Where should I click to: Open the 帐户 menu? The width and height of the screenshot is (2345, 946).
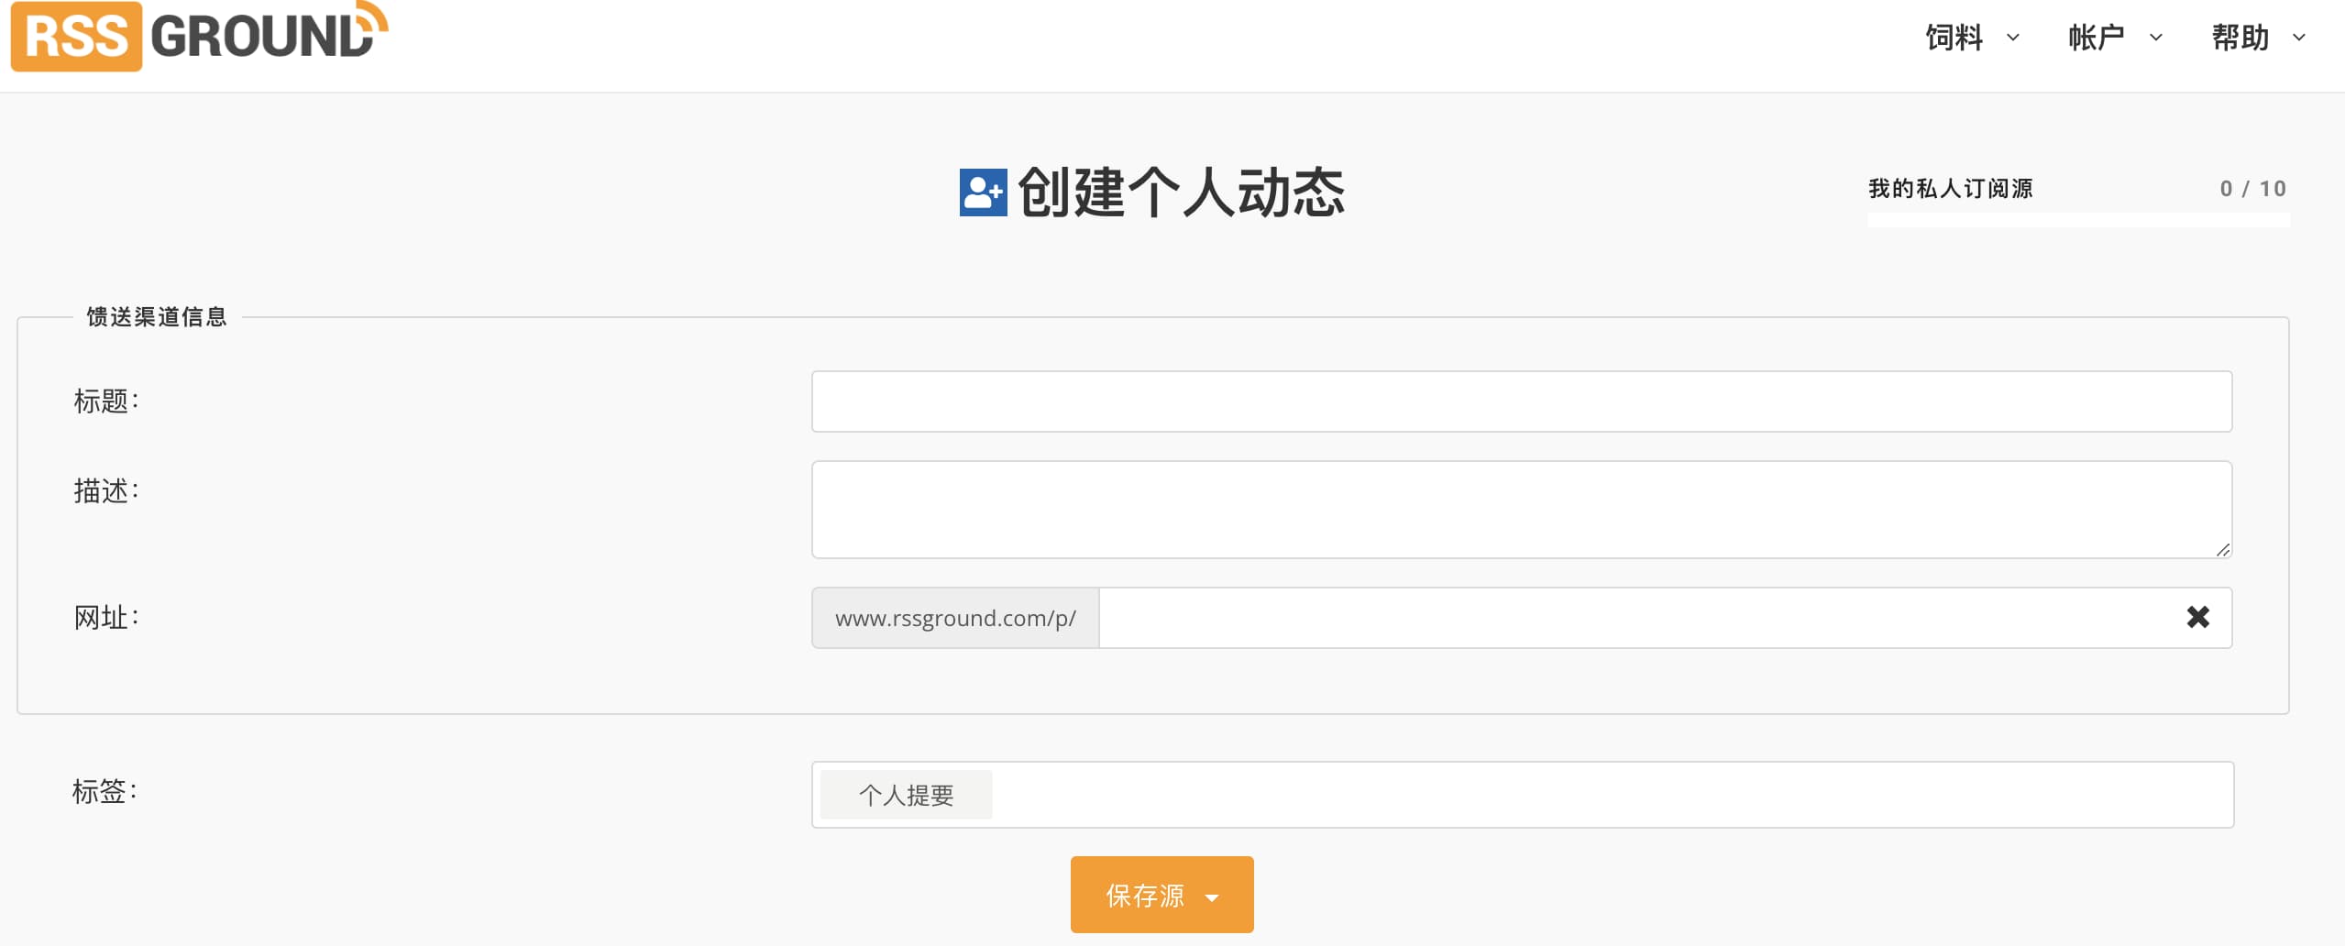pyautogui.click(x=2096, y=38)
